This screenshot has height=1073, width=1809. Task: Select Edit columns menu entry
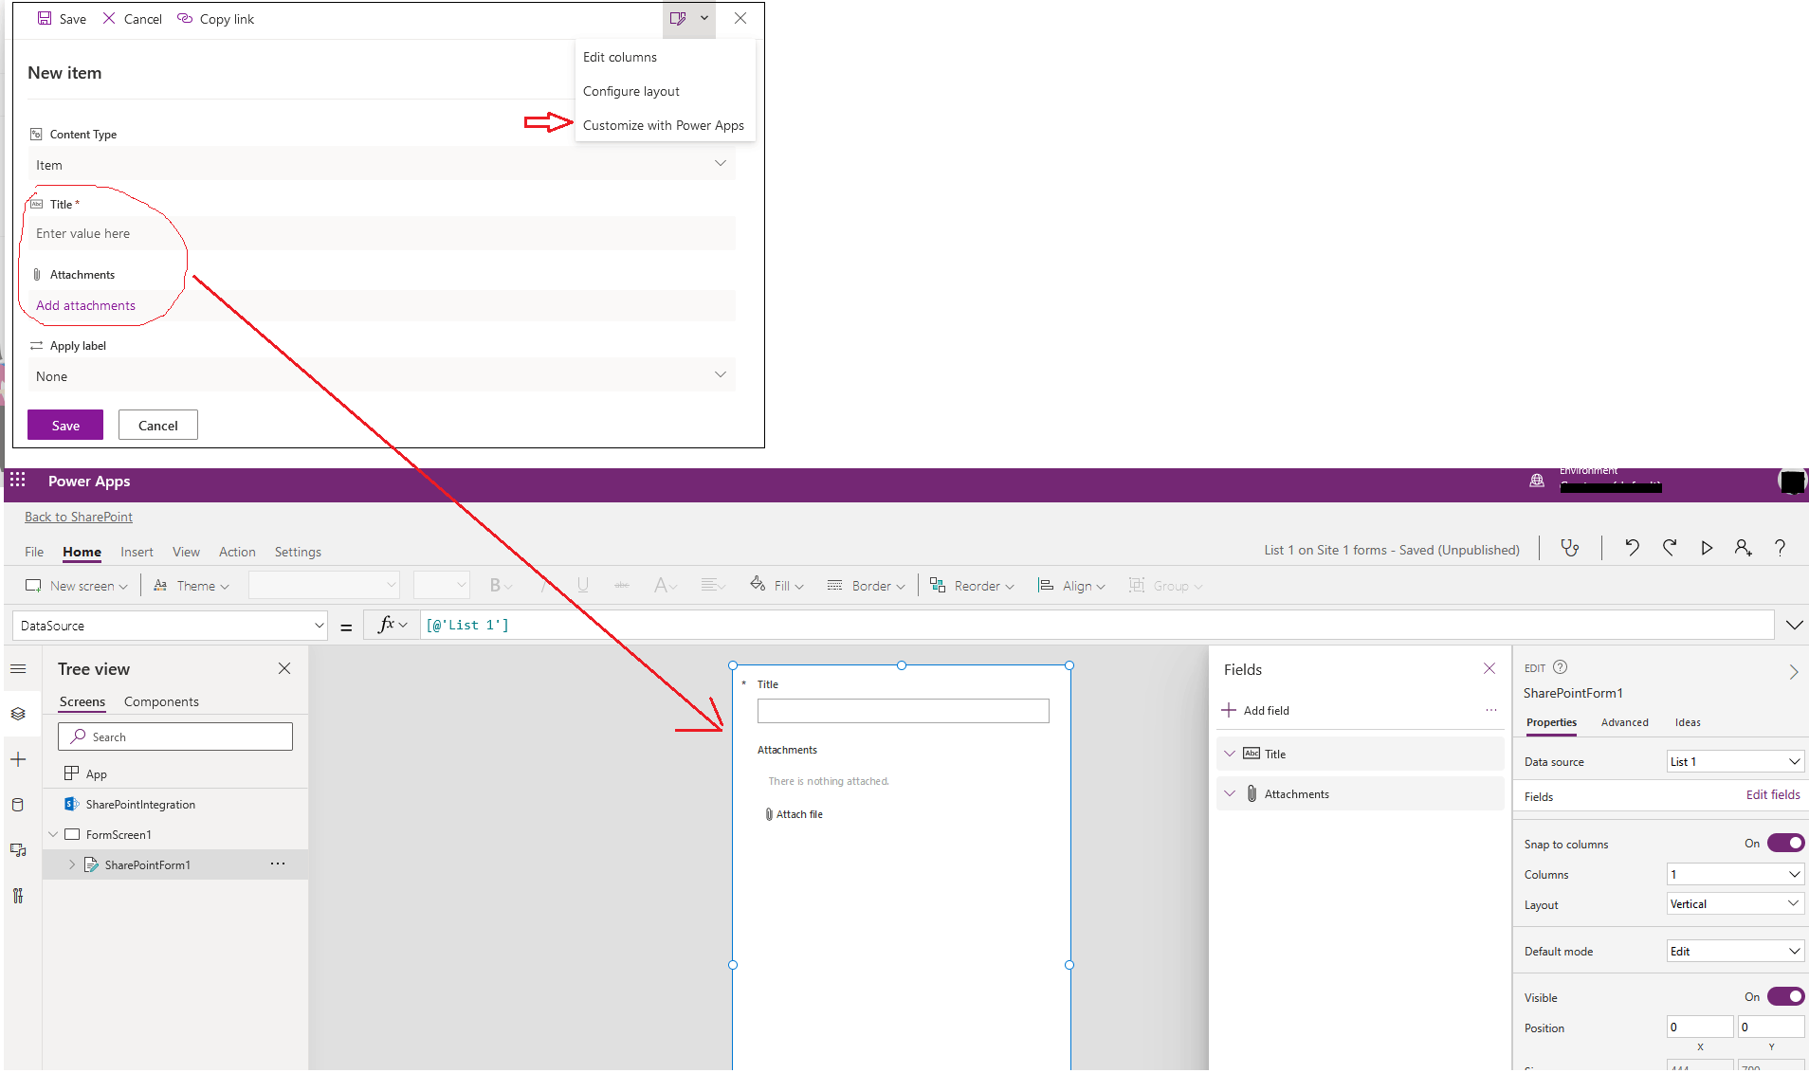pyautogui.click(x=620, y=57)
